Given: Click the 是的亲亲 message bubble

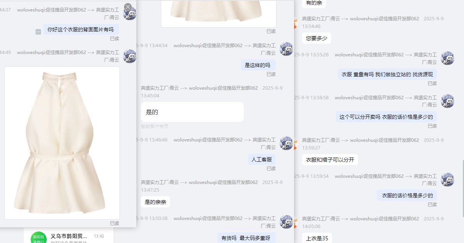Looking at the screenshot, I should [x=155, y=202].
